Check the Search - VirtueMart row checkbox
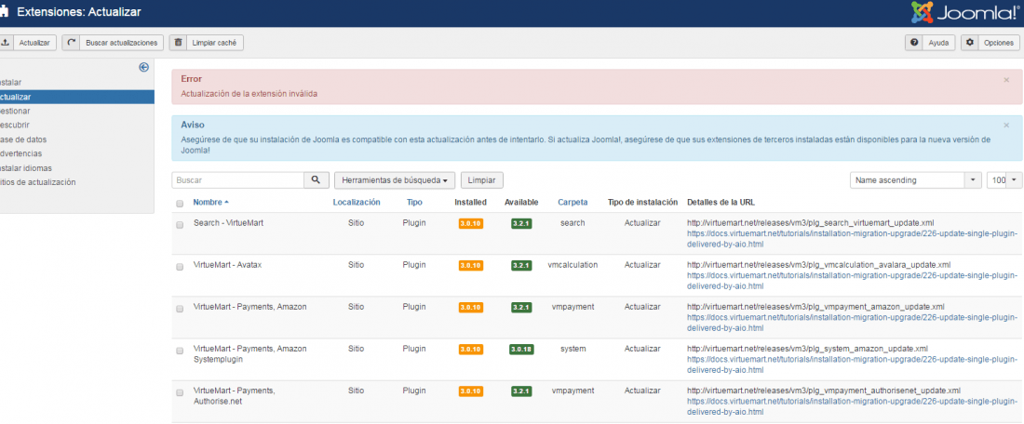The height and width of the screenshot is (424, 1024). [x=180, y=225]
